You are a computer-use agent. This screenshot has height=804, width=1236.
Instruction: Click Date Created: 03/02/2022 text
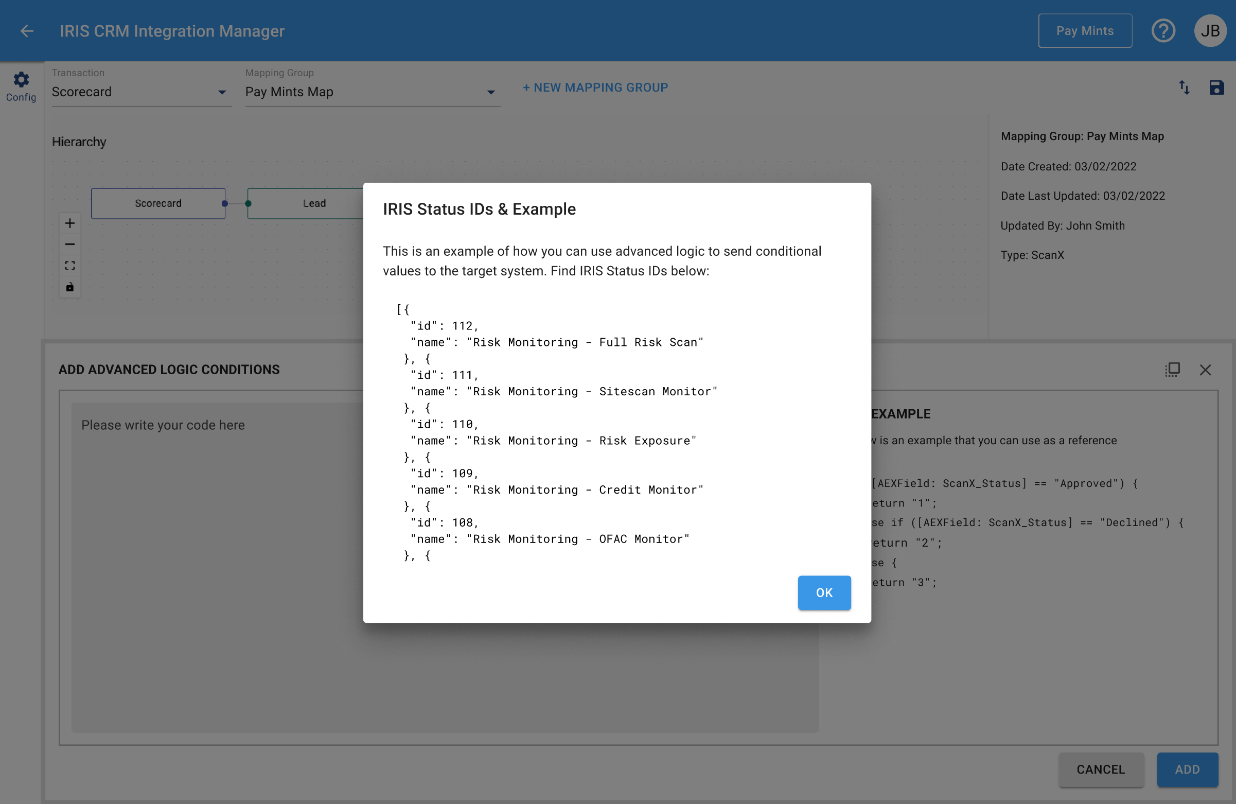pos(1068,166)
